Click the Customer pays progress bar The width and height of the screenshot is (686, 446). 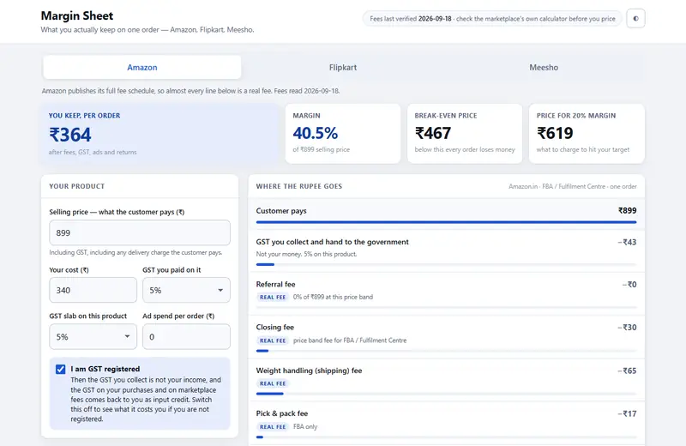[446, 222]
